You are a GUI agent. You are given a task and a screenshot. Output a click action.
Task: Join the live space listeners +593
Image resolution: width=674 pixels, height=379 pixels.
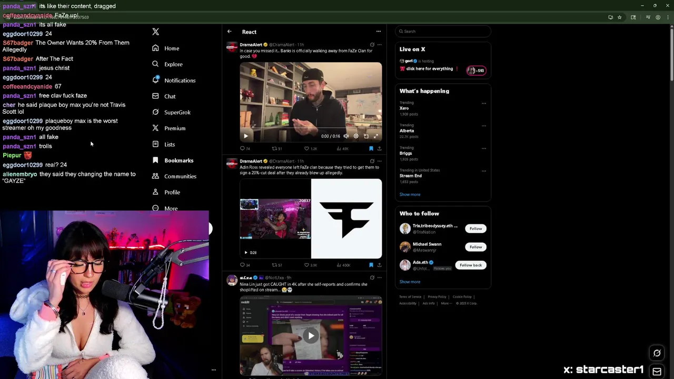476,70
